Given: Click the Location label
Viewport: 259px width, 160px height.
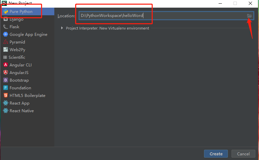Looking at the screenshot, I should click(66, 16).
